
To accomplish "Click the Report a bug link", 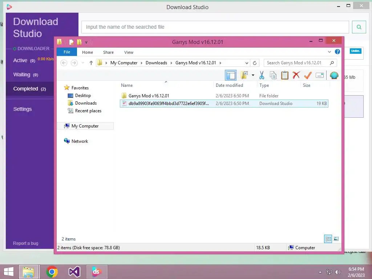I will (x=26, y=243).
